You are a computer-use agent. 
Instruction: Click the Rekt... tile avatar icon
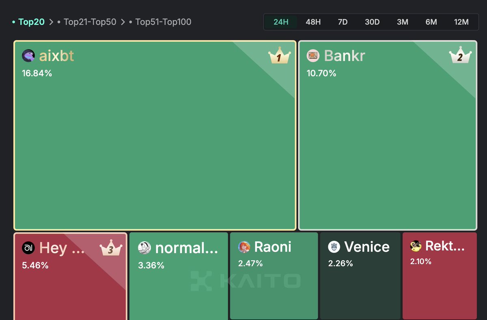click(416, 246)
